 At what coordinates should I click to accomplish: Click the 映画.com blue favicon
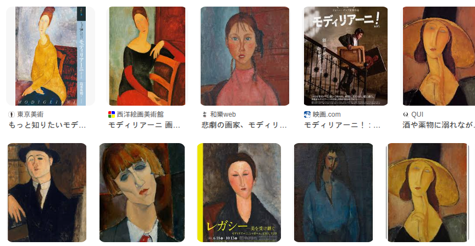307,114
